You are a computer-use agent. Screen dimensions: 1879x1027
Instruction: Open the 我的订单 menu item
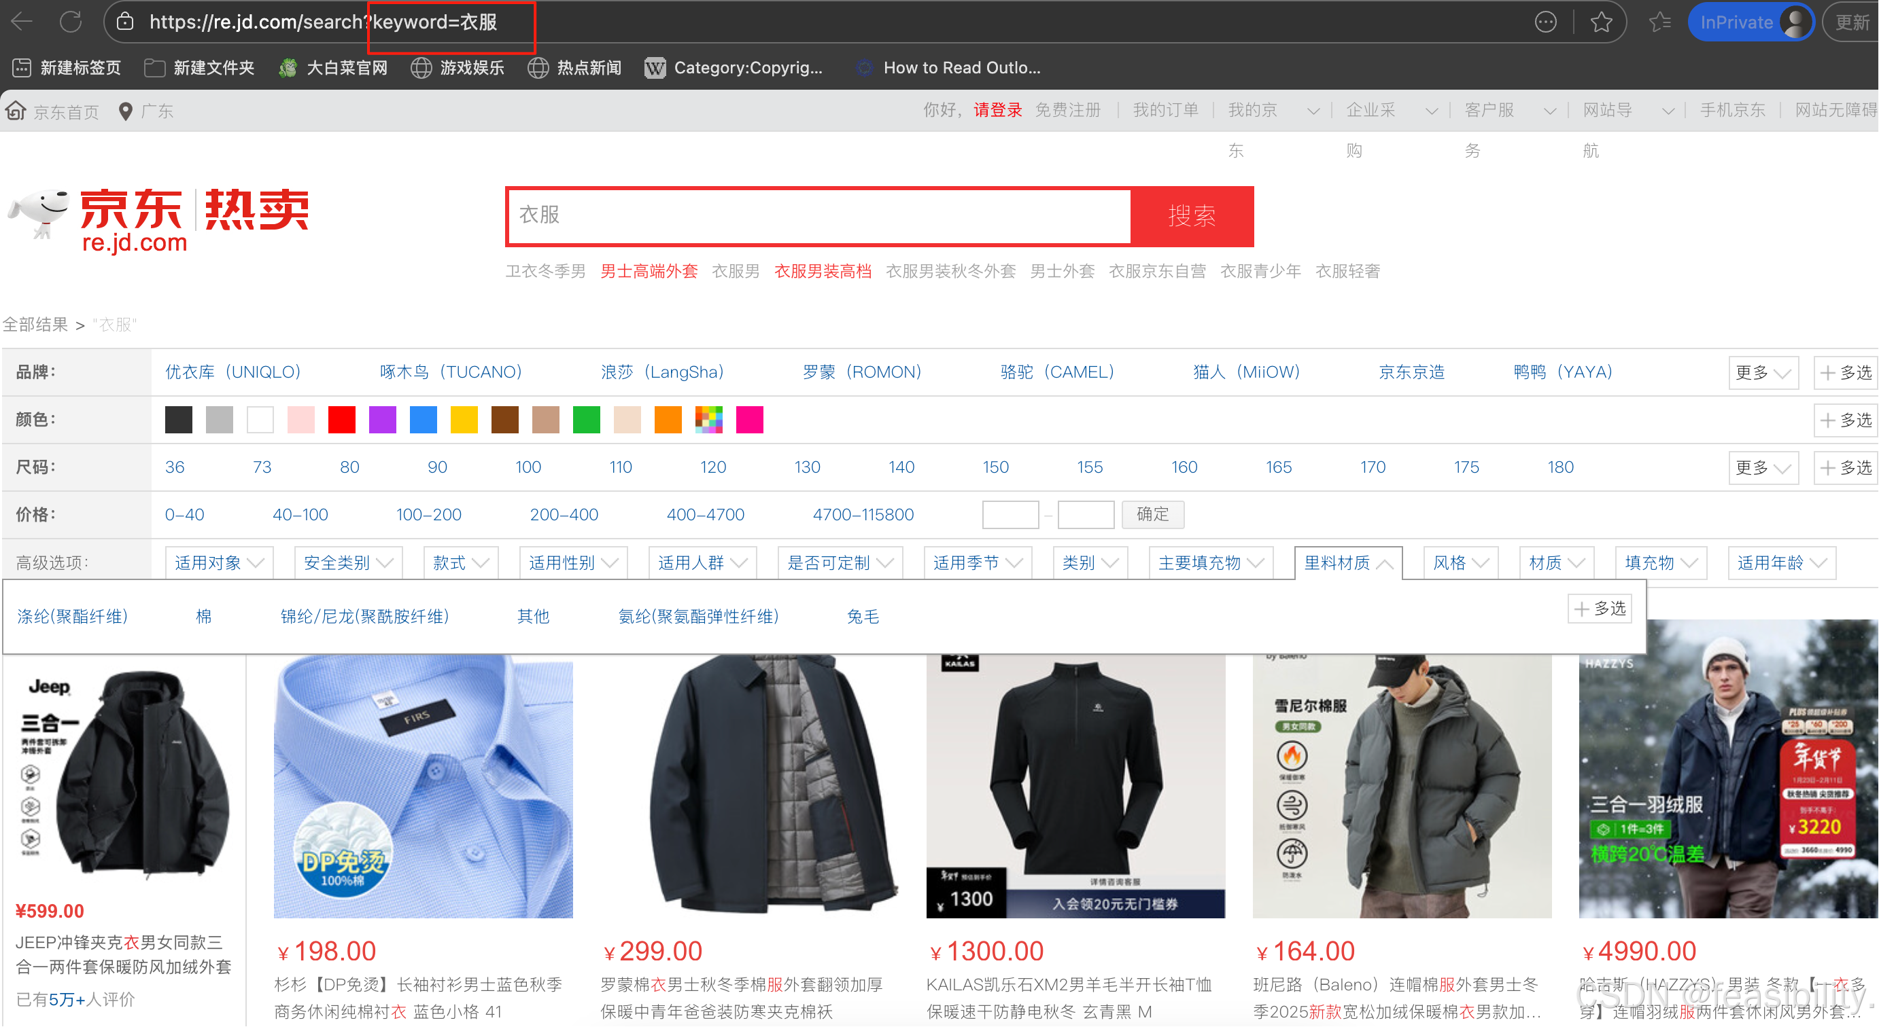pos(1165,110)
